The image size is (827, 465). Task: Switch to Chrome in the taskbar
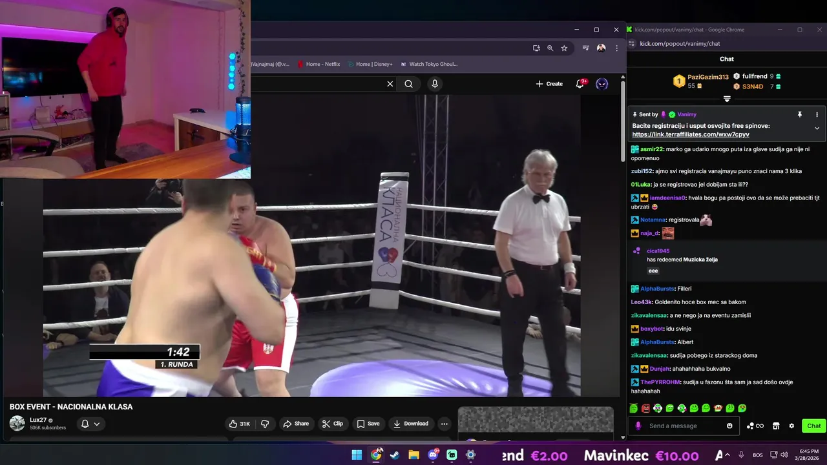tap(375, 455)
